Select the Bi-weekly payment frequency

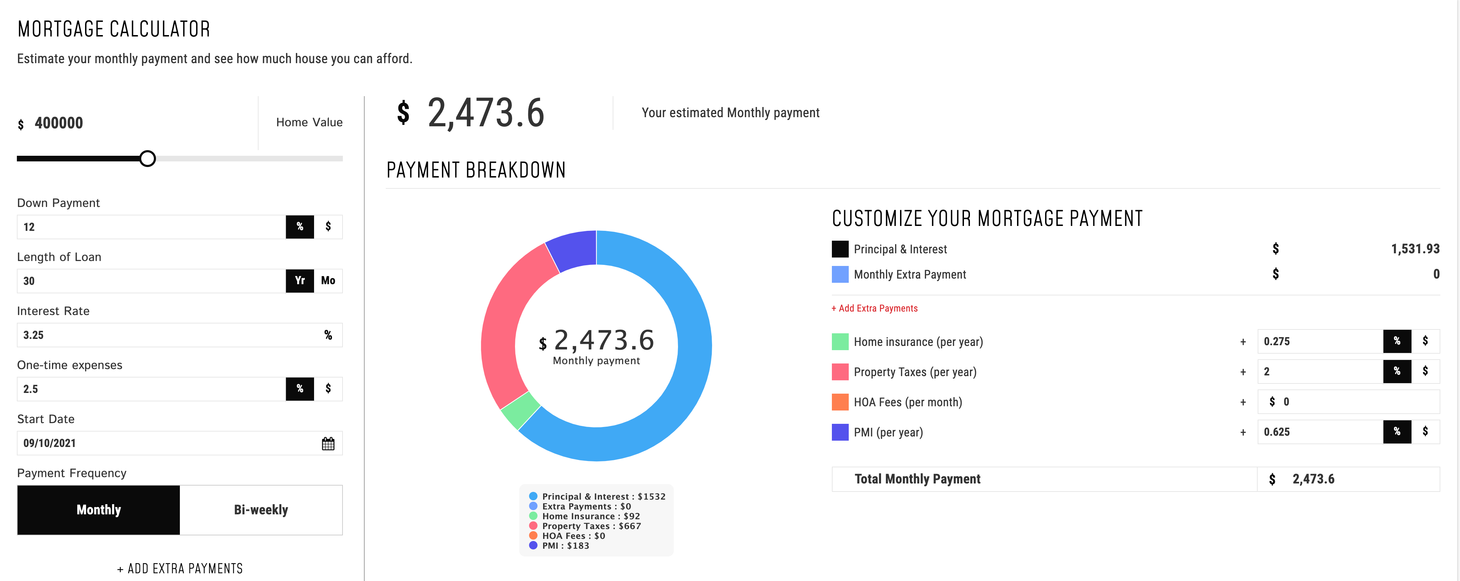point(261,510)
